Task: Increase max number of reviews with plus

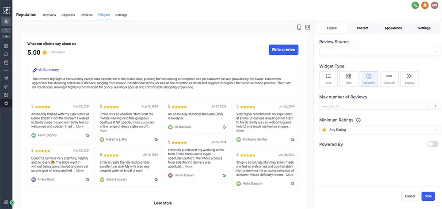Action: tap(435, 106)
